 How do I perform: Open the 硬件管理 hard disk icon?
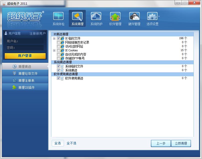click(134, 16)
